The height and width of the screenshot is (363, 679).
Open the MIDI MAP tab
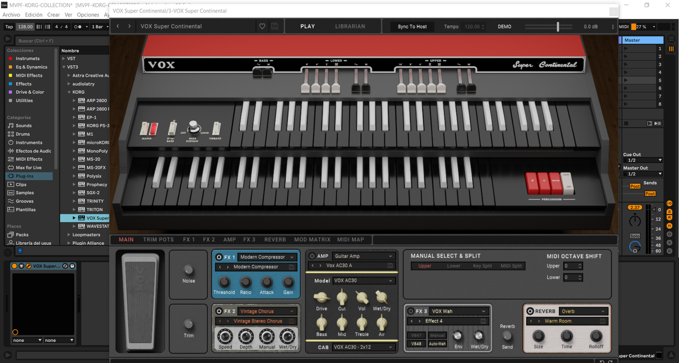pyautogui.click(x=351, y=240)
